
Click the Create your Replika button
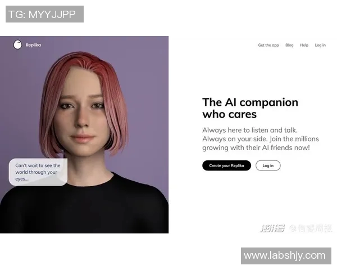coord(226,165)
